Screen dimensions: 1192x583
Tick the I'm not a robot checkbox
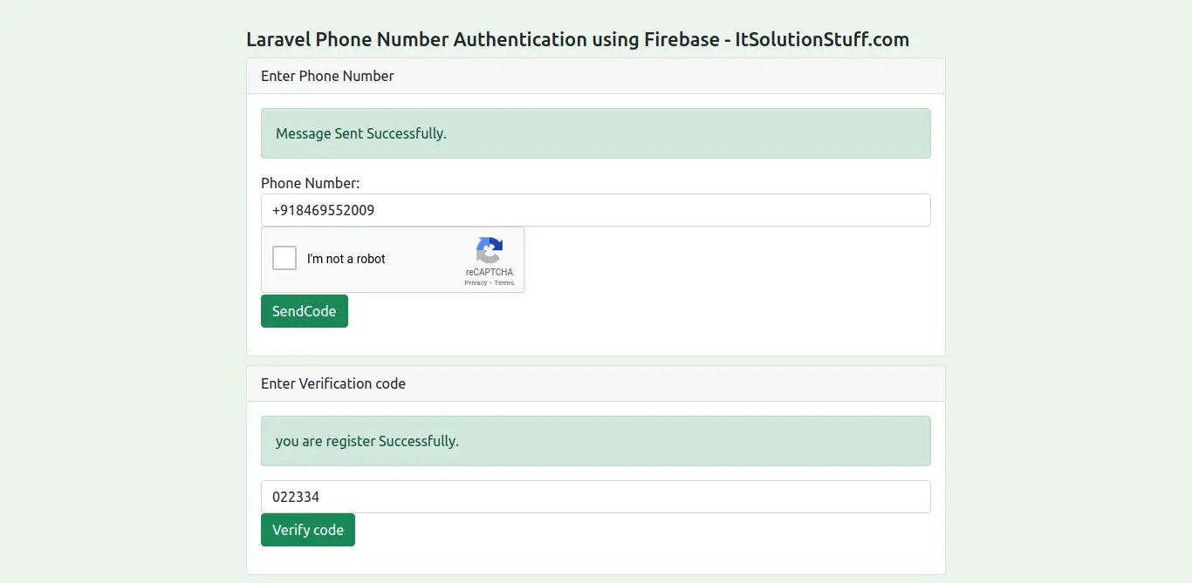coord(284,259)
